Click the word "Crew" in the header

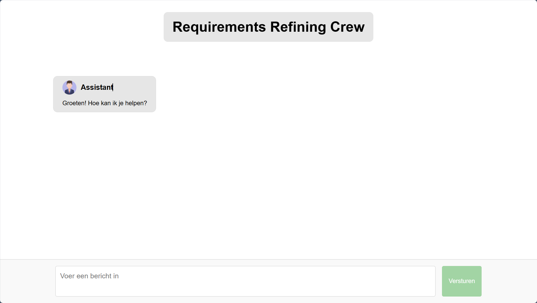(347, 27)
